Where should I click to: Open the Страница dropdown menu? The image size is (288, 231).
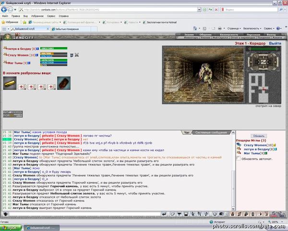click(x=234, y=28)
